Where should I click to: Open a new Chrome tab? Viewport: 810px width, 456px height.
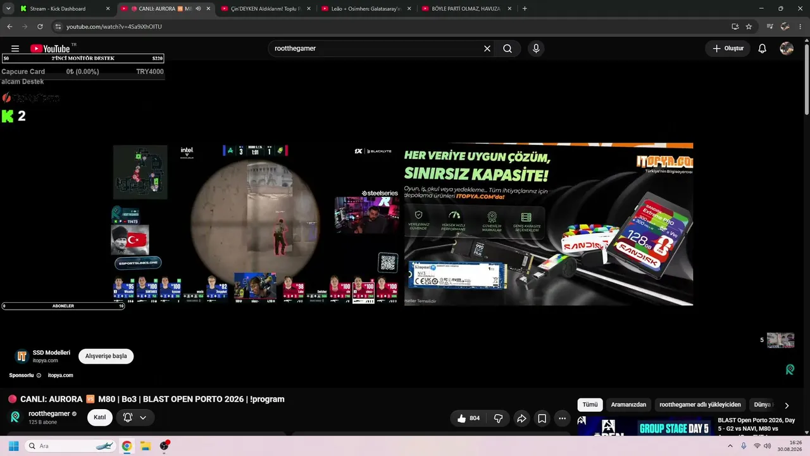(x=525, y=9)
